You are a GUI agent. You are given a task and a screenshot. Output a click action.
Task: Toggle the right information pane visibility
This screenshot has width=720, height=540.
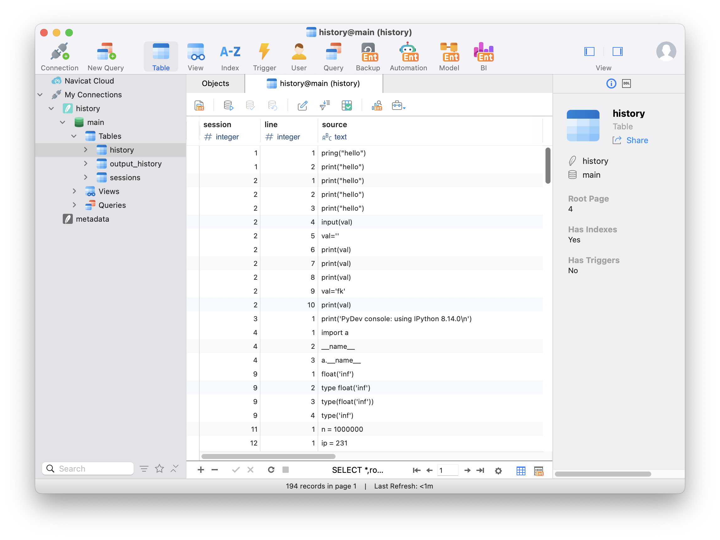click(x=617, y=51)
